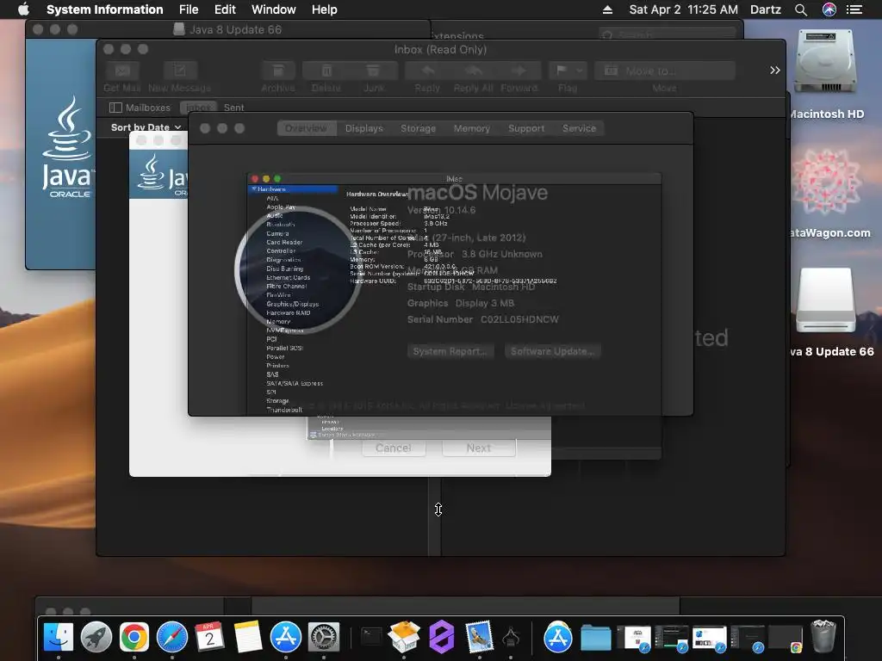Image resolution: width=882 pixels, height=661 pixels.
Task: Open System Preferences gear in Dock
Action: pyautogui.click(x=324, y=638)
